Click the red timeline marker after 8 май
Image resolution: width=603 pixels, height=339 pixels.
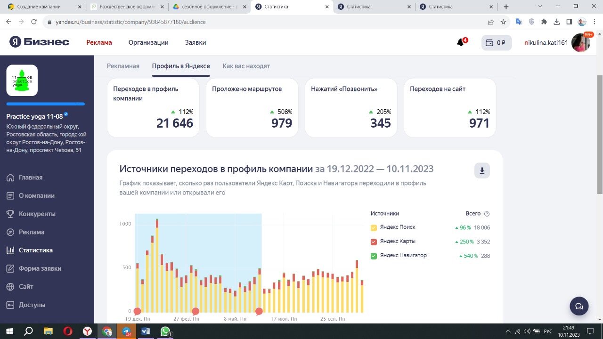tap(259, 311)
